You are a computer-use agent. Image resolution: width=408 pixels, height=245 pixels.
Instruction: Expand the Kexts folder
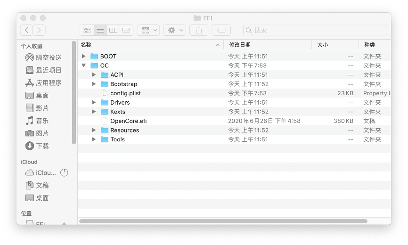pos(94,112)
